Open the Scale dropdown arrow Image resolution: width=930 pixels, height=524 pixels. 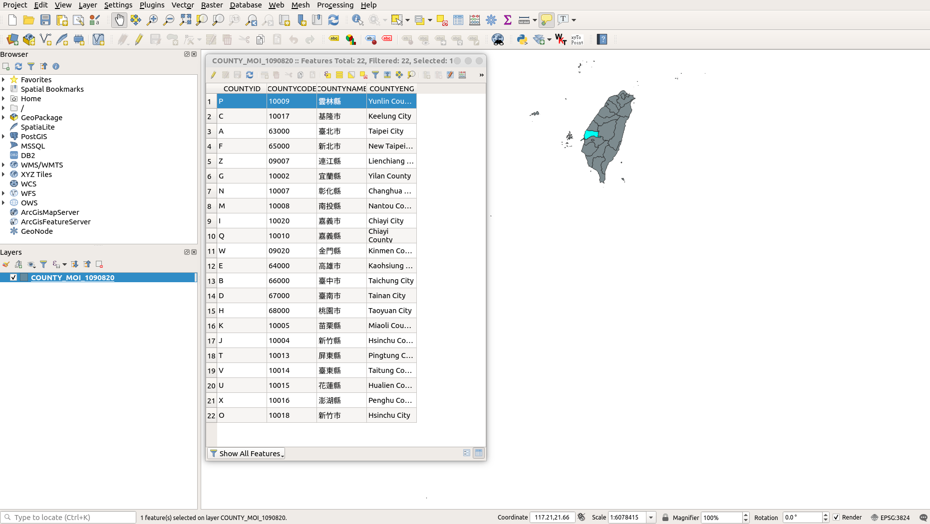pos(651,518)
